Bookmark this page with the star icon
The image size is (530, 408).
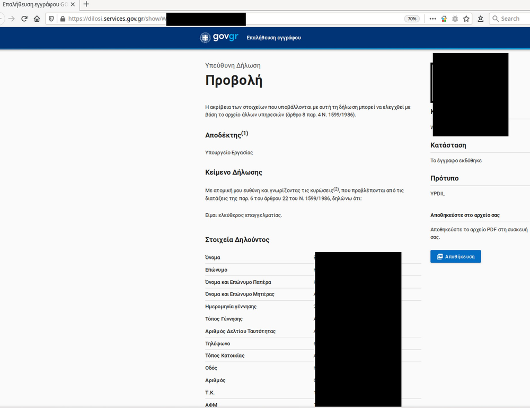(466, 19)
